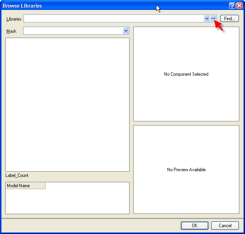Image resolution: width=245 pixels, height=234 pixels.
Task: Open the Libraries dropdown arrow
Action: click(207, 19)
